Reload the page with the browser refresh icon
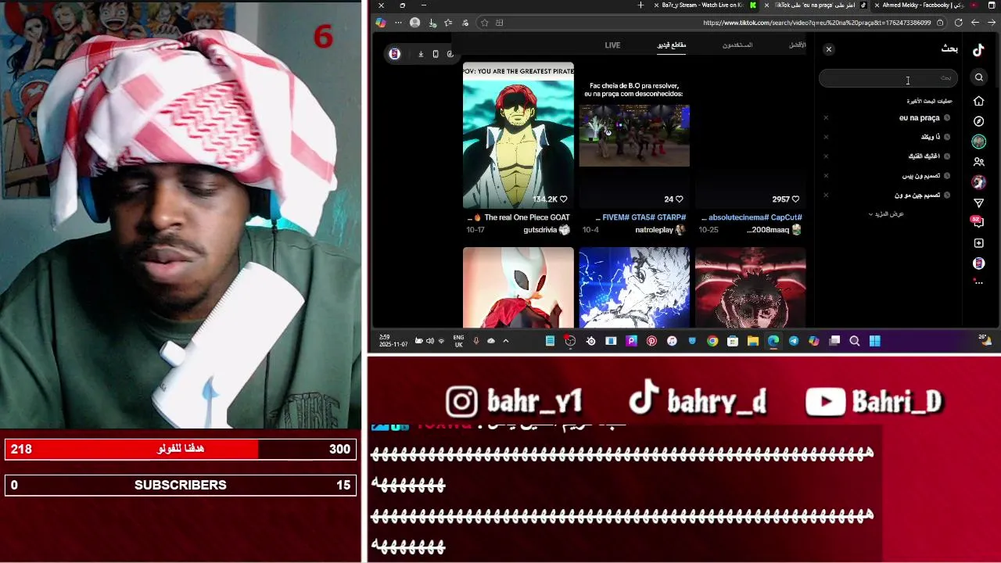 [x=958, y=23]
